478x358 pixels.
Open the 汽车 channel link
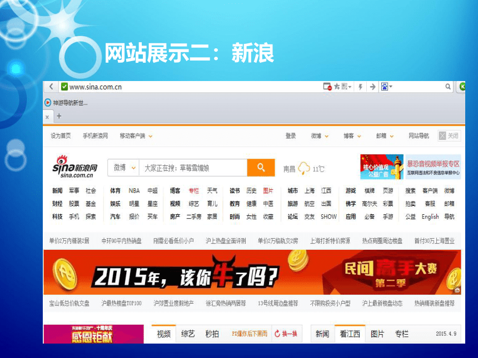115,216
